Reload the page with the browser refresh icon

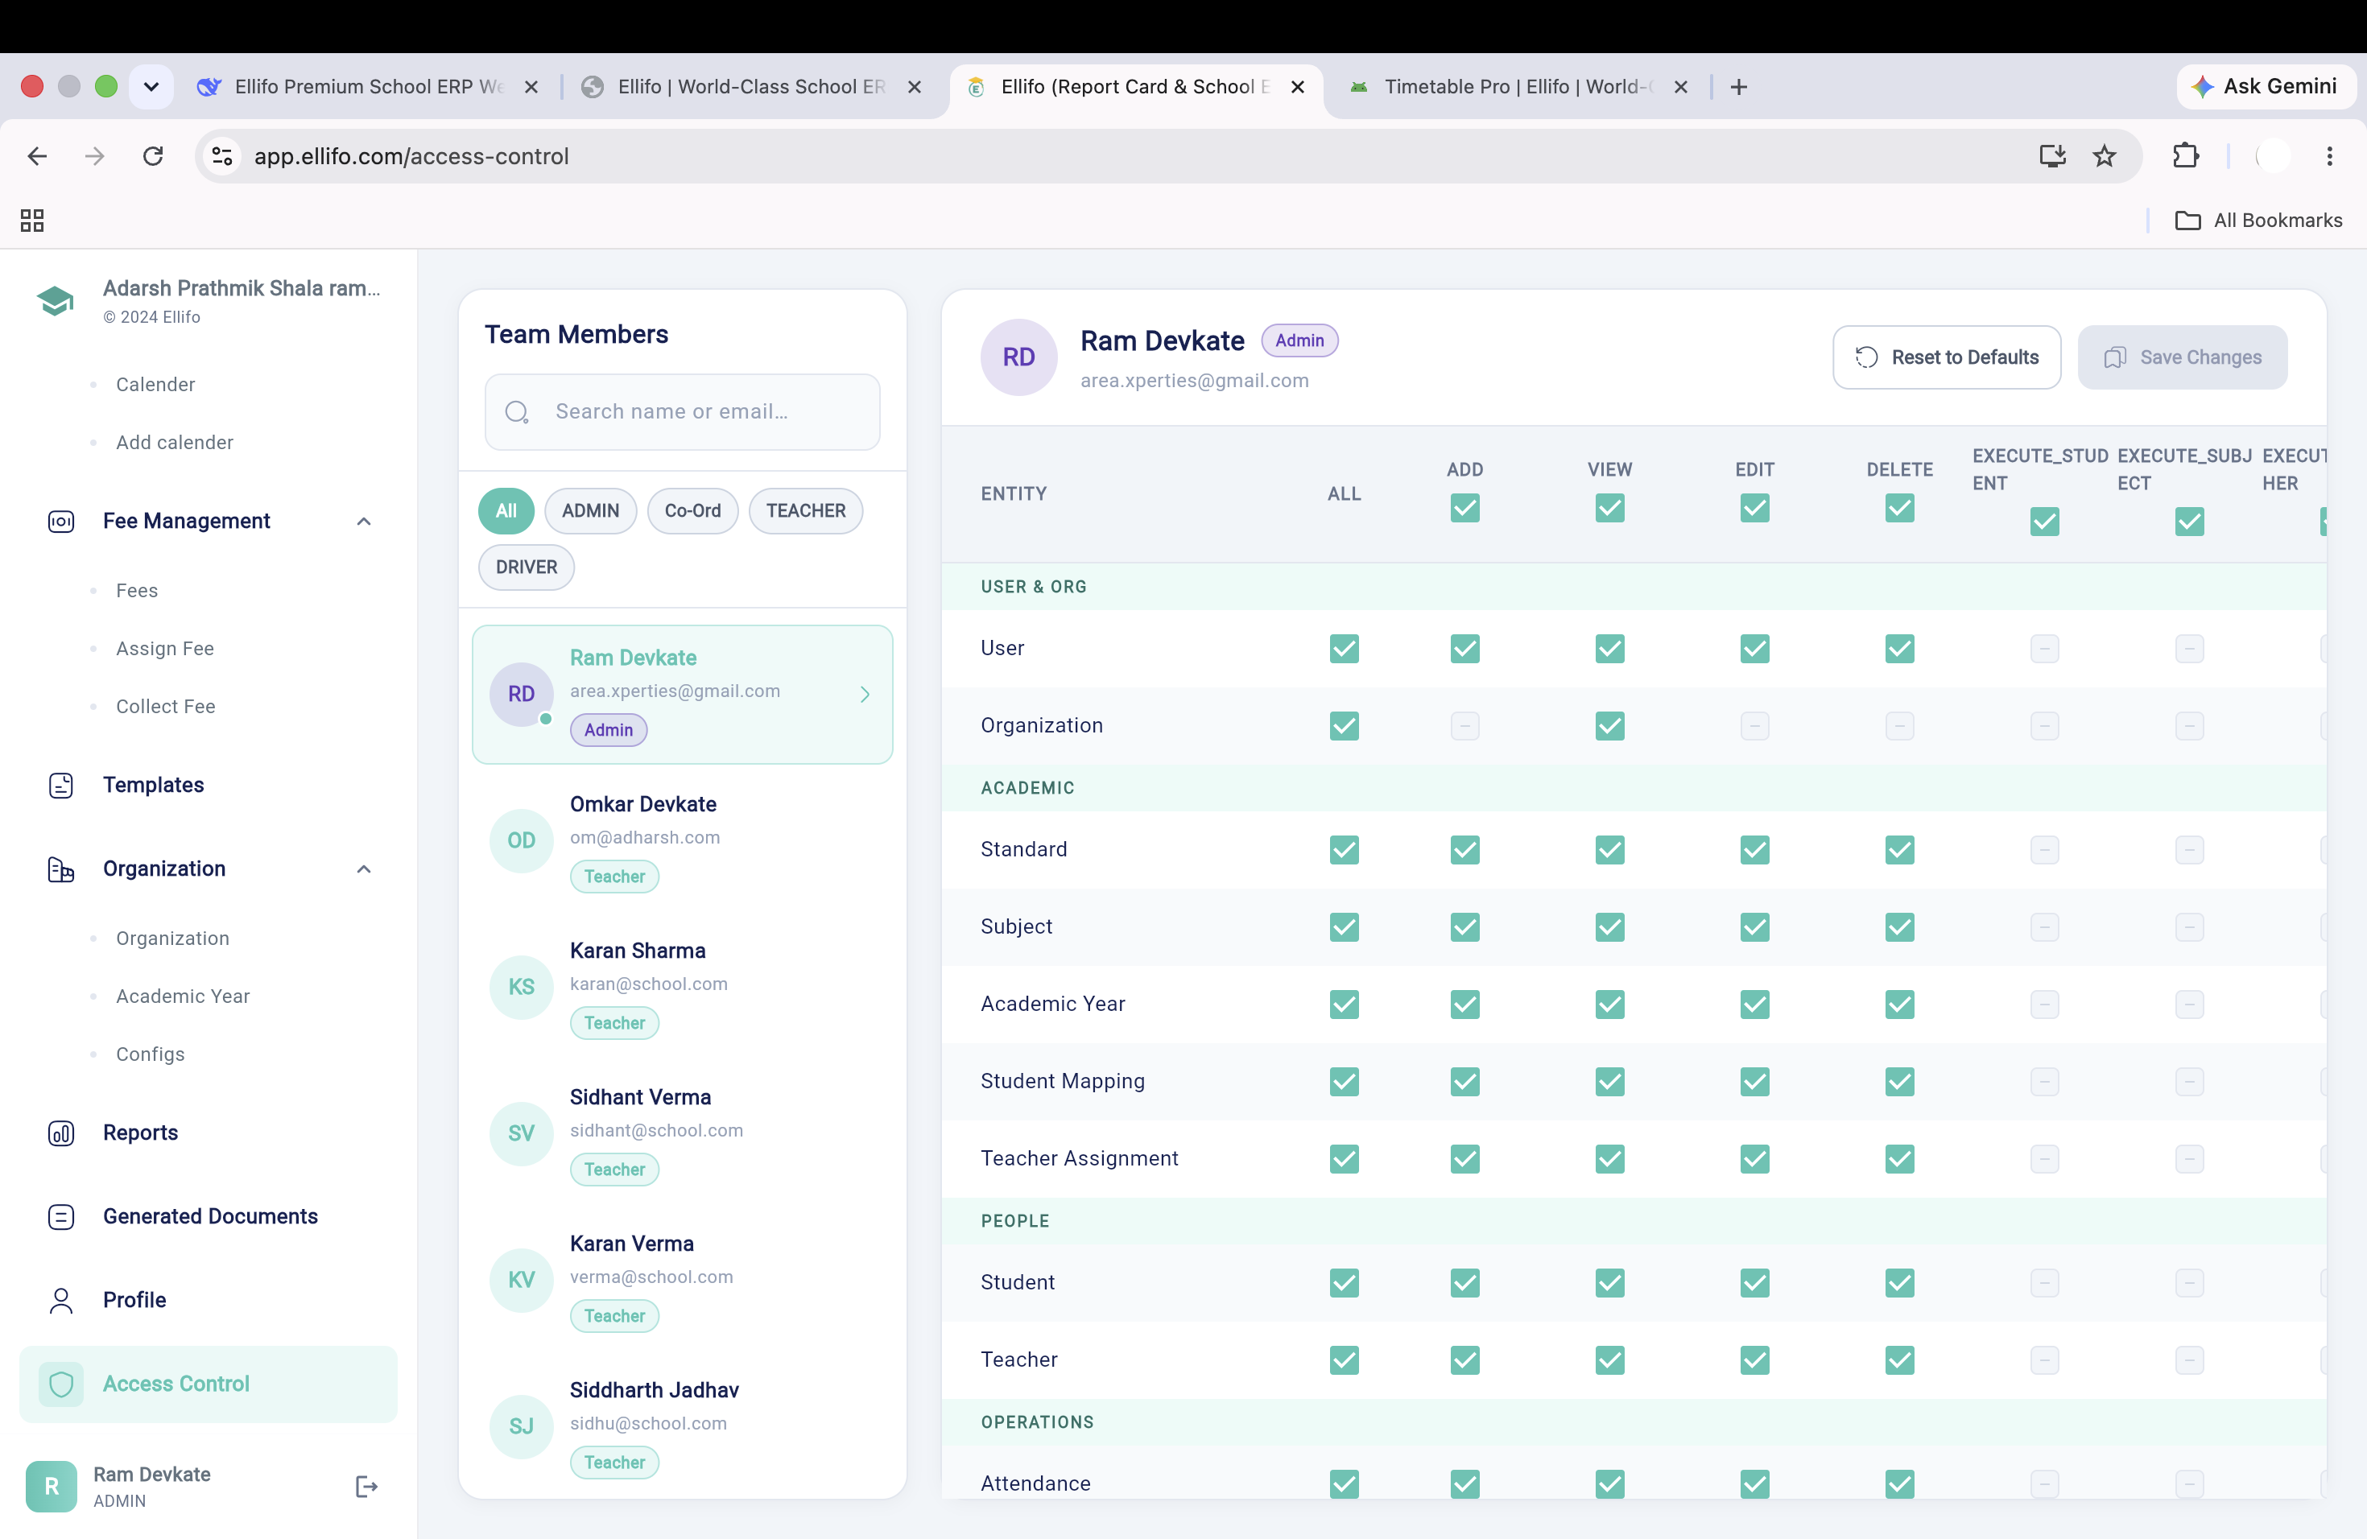click(x=152, y=156)
